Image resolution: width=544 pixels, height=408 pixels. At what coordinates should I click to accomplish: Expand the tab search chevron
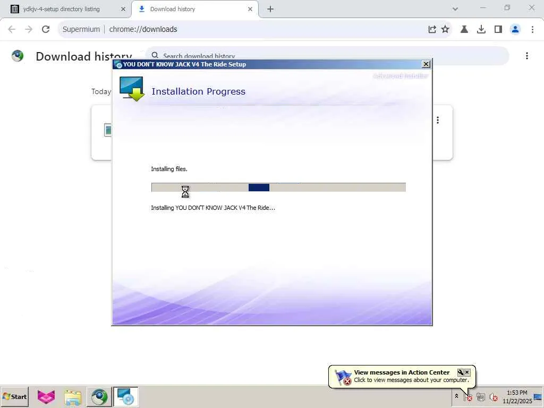(x=455, y=9)
